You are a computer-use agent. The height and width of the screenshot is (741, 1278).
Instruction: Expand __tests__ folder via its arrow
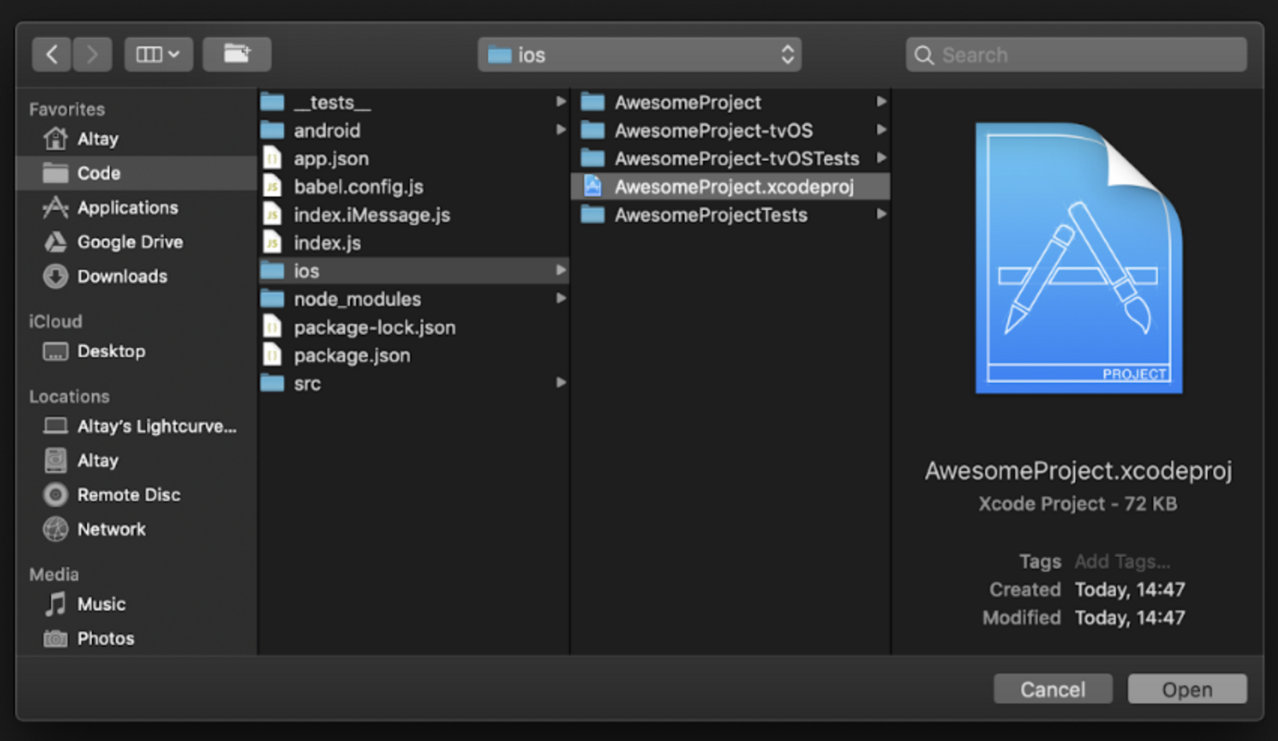pos(561,101)
